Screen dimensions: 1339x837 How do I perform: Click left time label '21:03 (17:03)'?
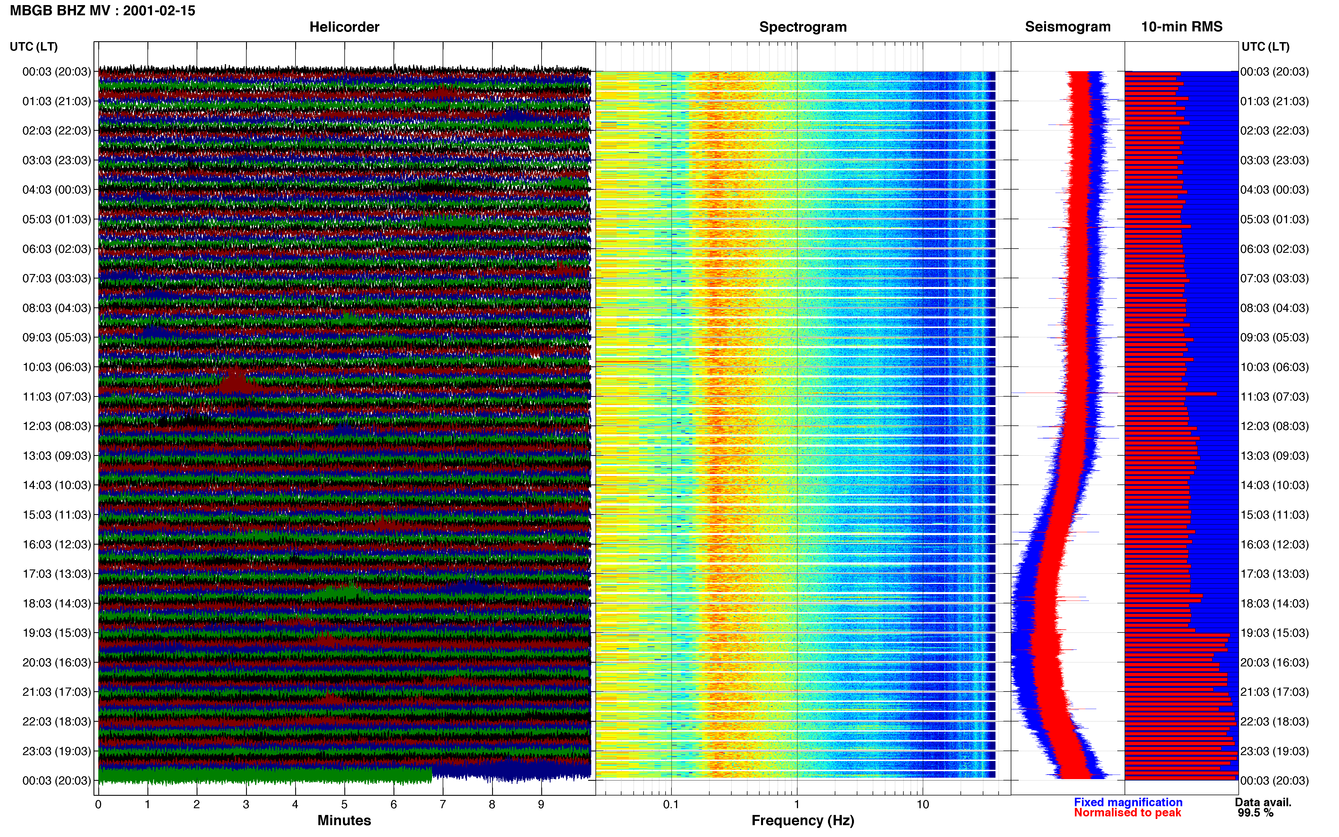coord(56,692)
